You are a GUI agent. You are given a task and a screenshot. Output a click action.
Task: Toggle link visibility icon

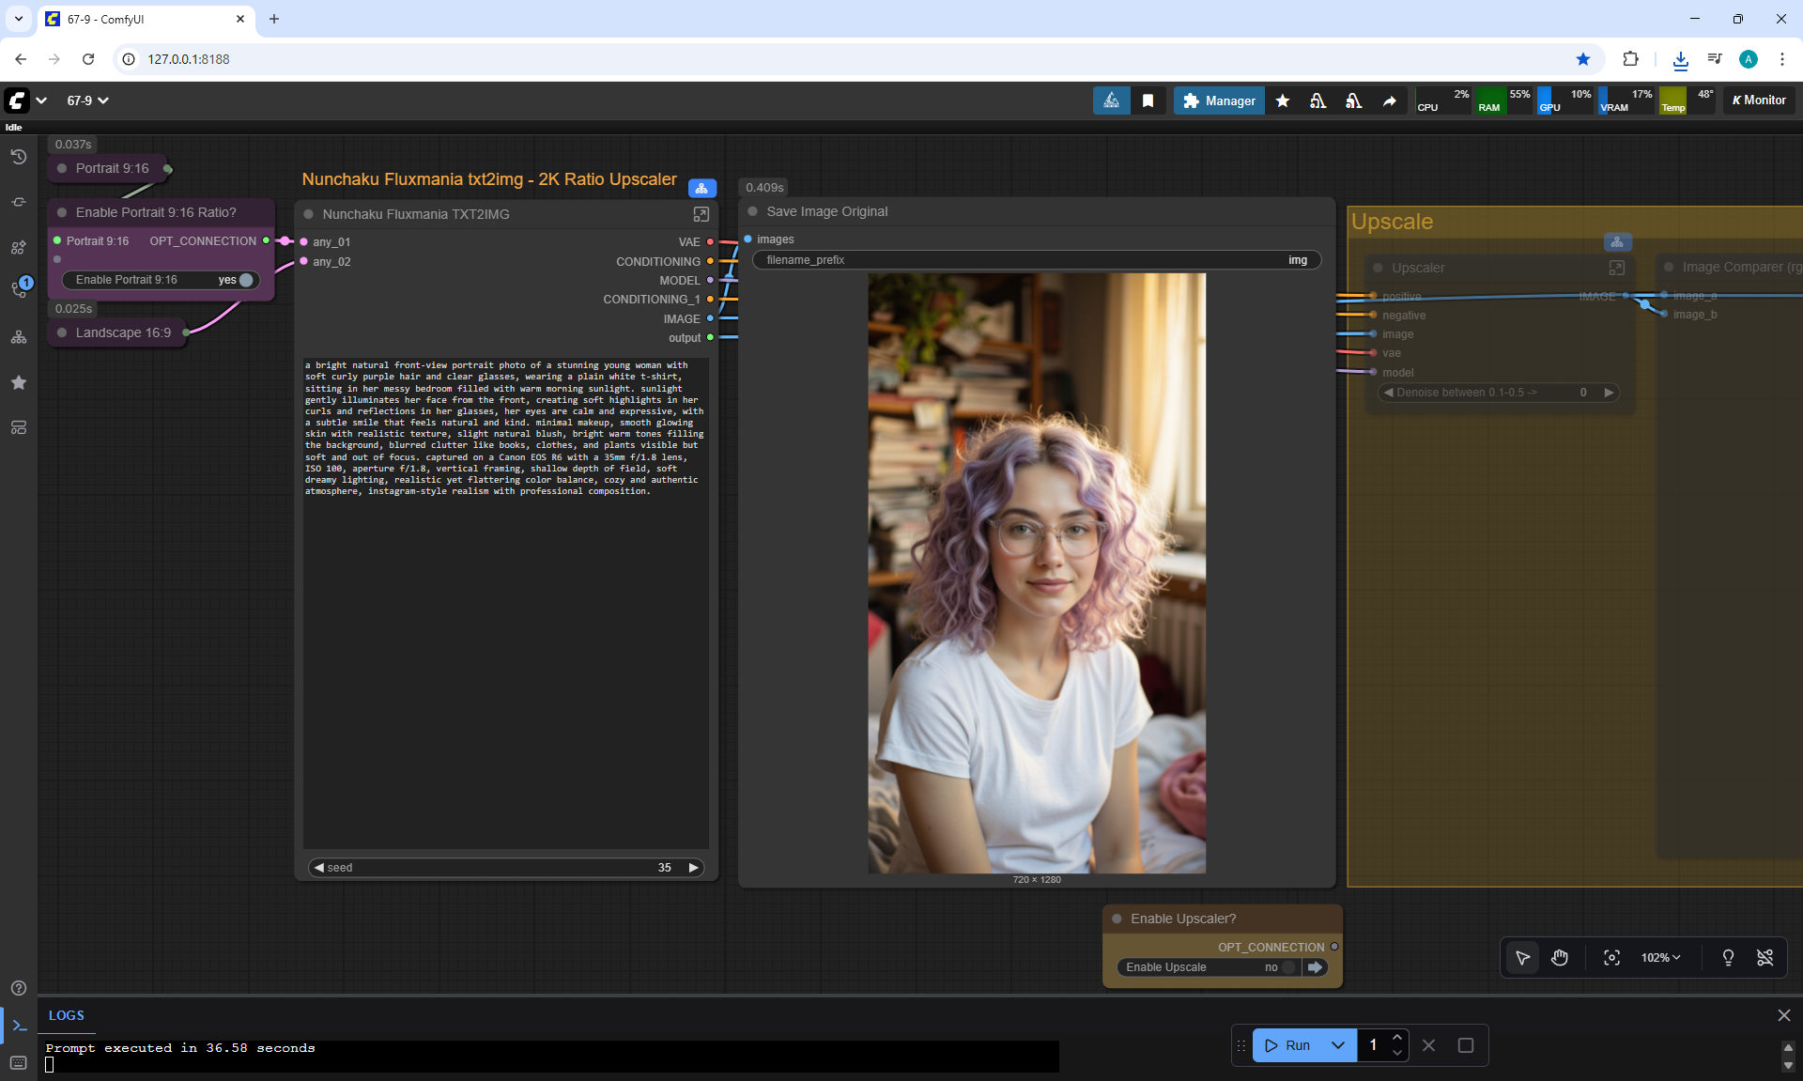1764,957
